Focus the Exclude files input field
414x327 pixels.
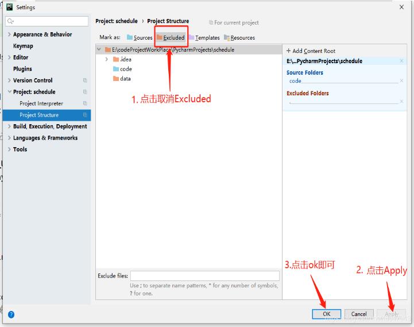pyautogui.click(x=204, y=276)
